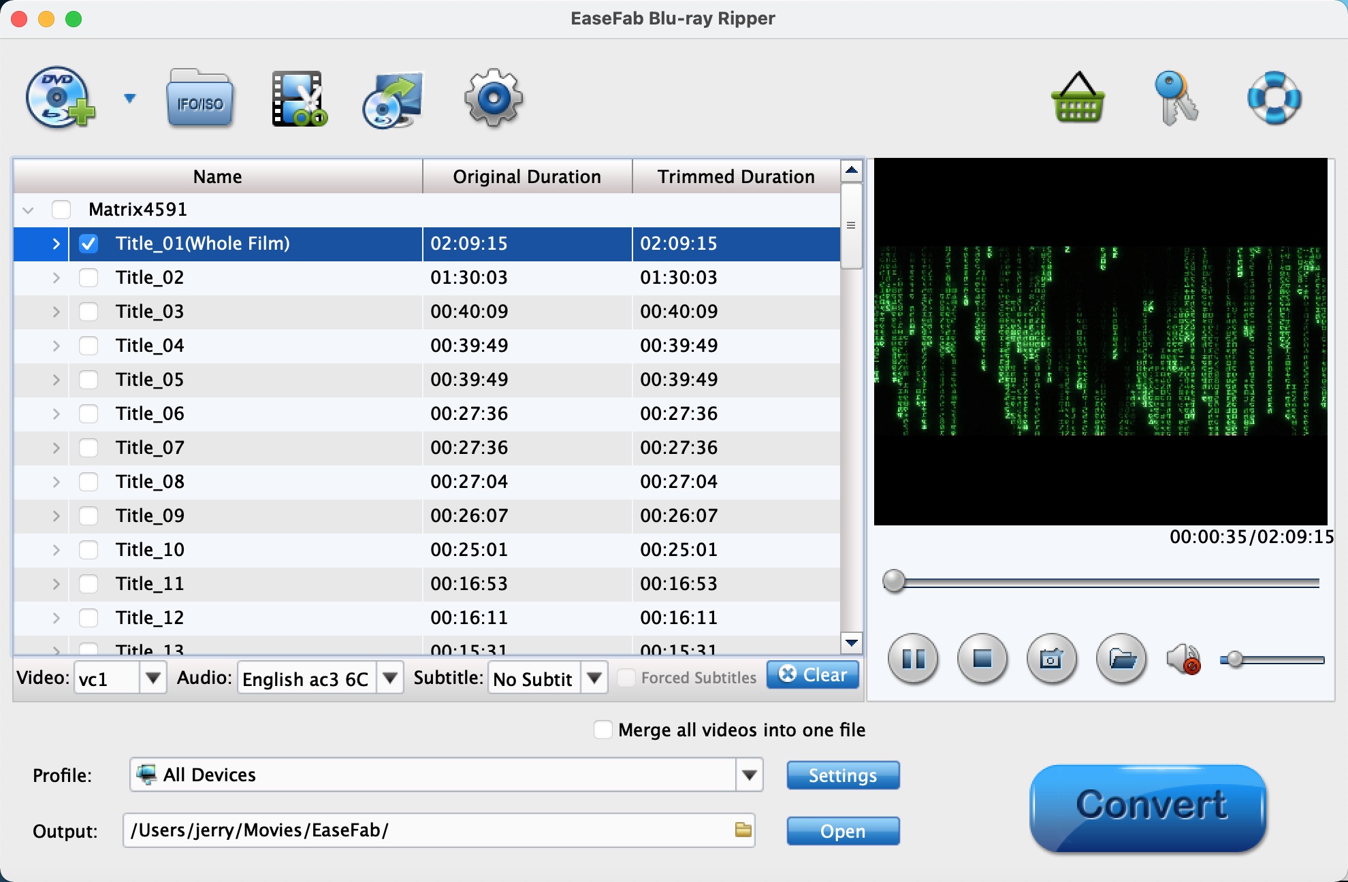Open the lifebuoy help icon
The width and height of the screenshot is (1348, 882).
[1274, 98]
